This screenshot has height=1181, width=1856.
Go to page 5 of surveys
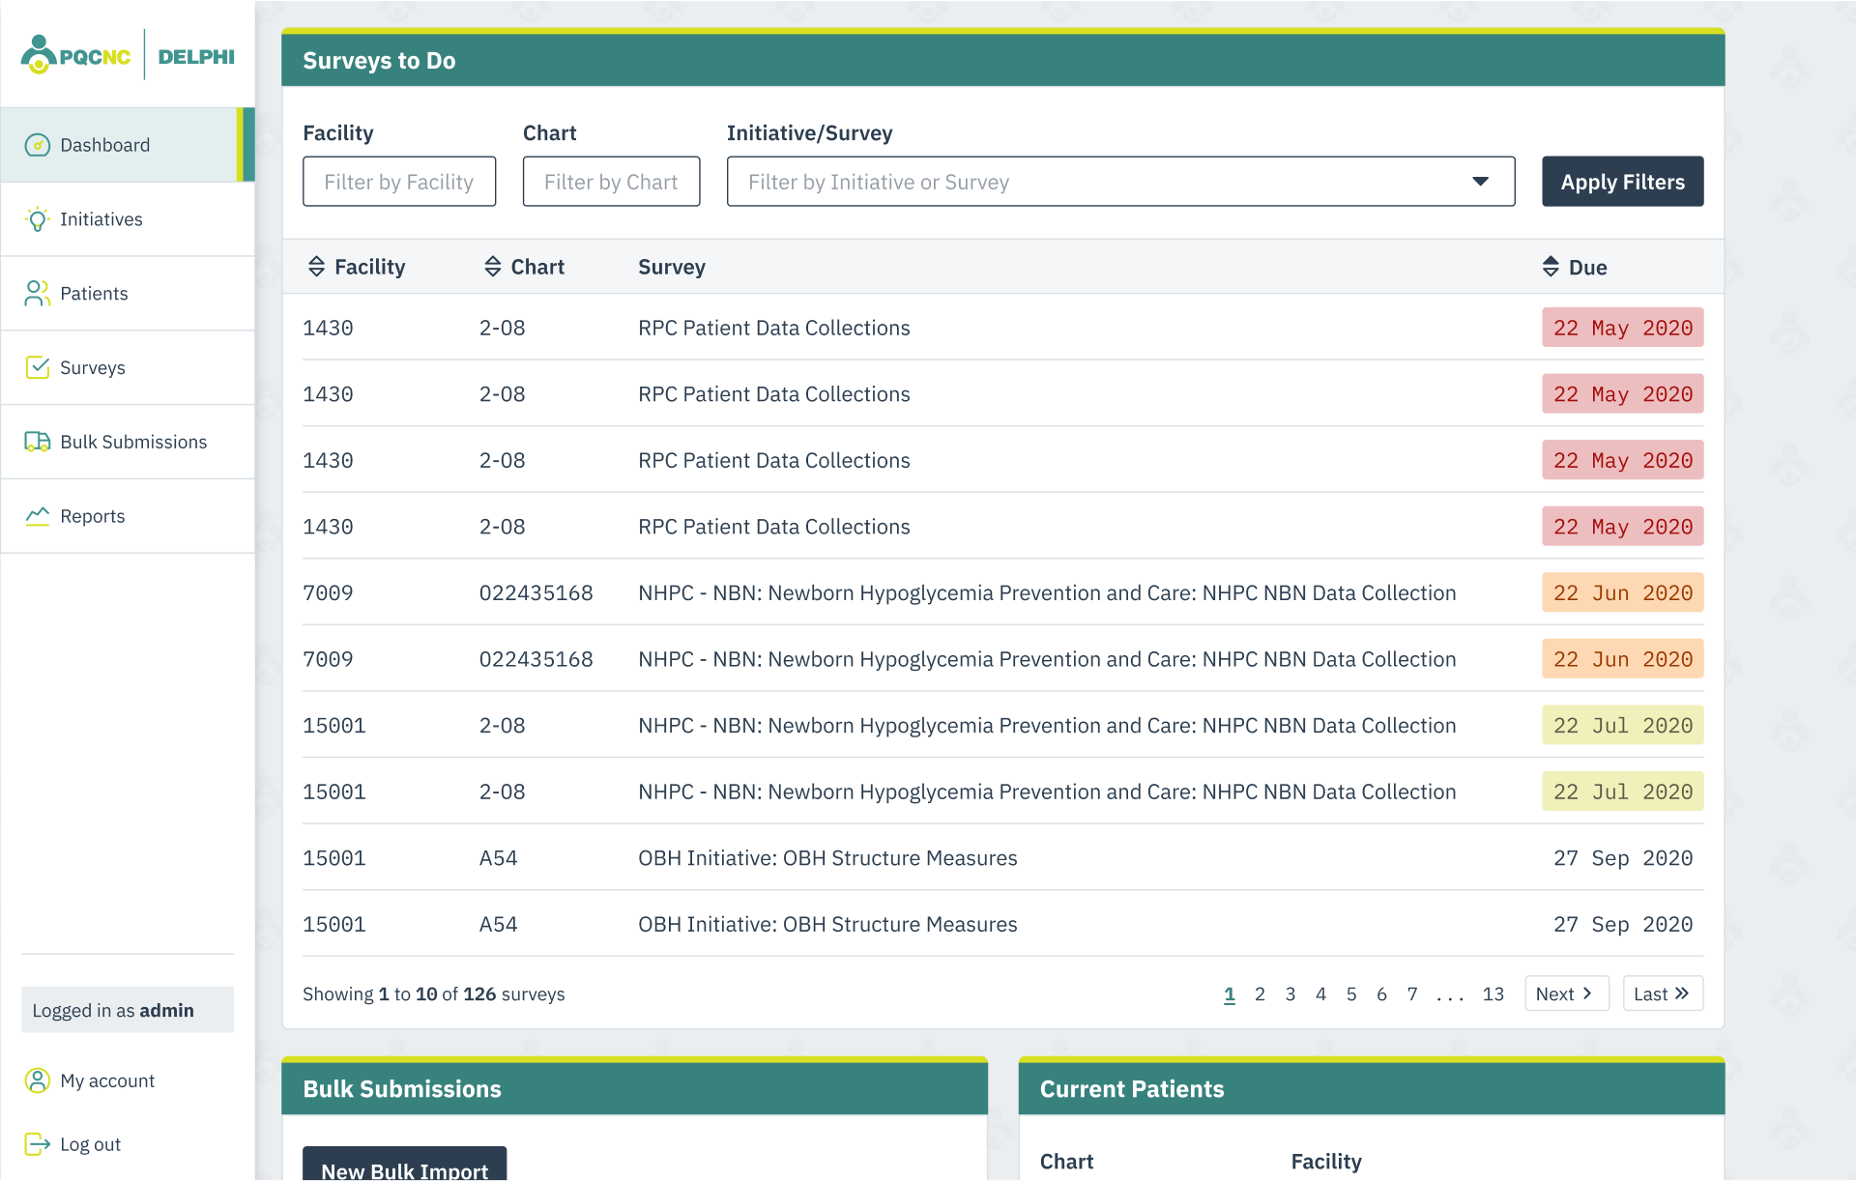click(1351, 994)
